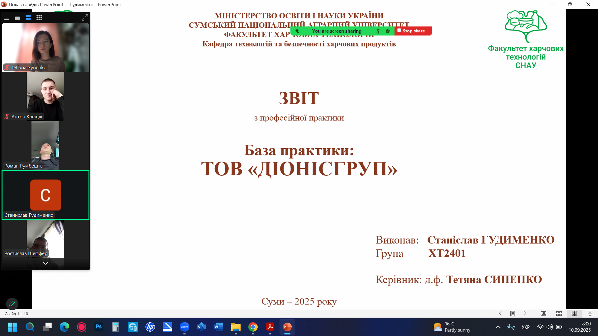
Task: Open the clock showing 8:00 10.09.2025
Action: tap(580, 327)
